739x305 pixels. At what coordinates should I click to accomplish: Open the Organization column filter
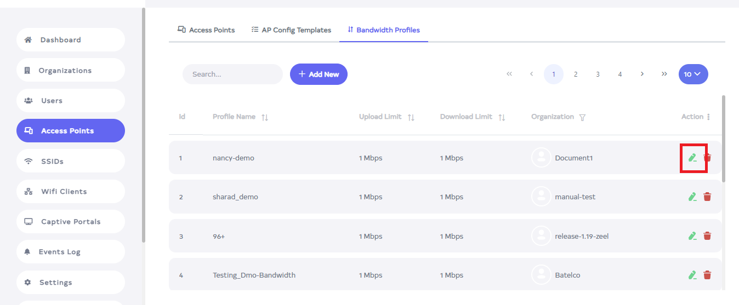tap(582, 117)
